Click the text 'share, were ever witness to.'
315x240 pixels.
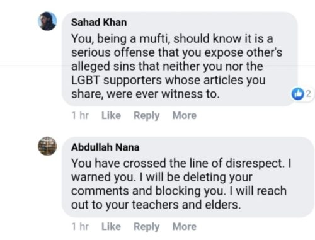[146, 94]
